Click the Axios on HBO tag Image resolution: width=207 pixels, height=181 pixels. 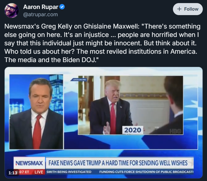pos(79,80)
